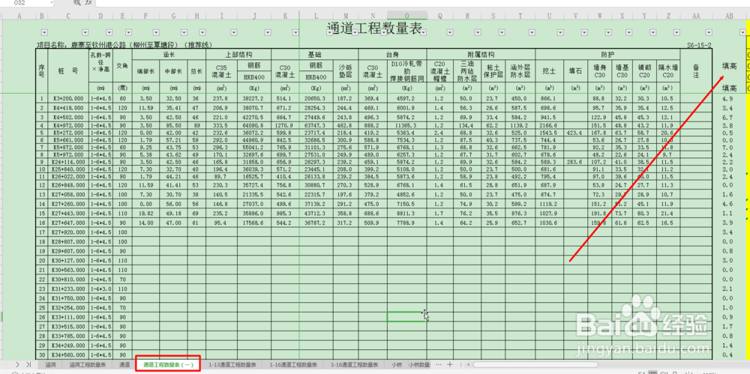Select the 通道工程数量表(一) sheet tab
This screenshot has width=750, height=374.
point(168,365)
